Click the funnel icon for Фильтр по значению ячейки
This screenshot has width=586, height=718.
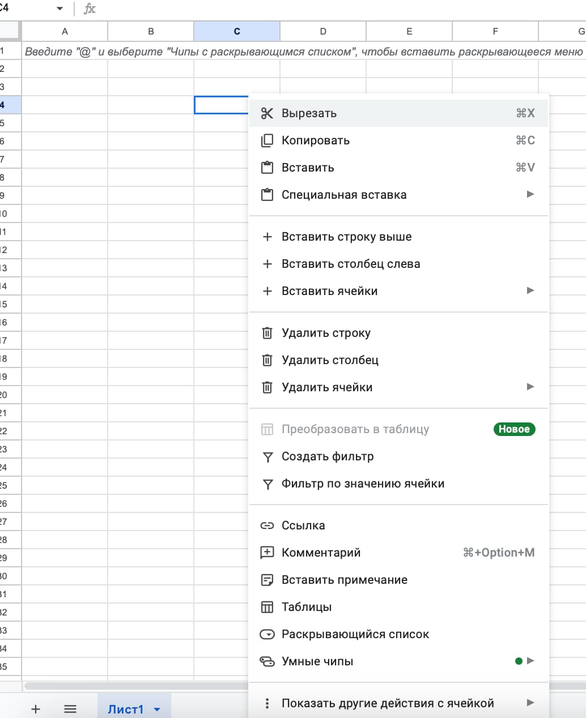(267, 484)
